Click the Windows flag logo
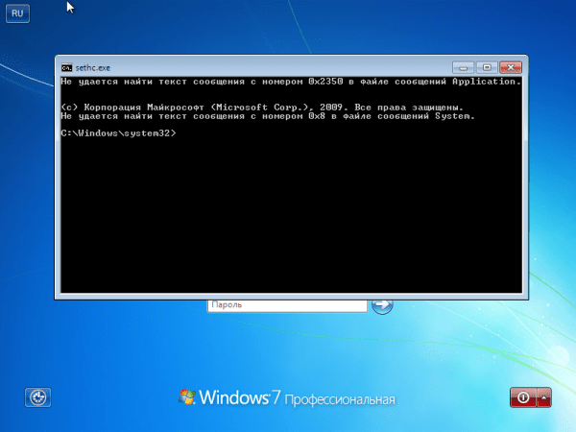This screenshot has width=576, height=432. point(186,396)
